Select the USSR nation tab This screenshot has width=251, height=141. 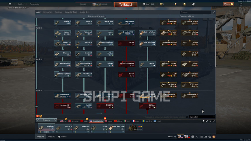84,121
